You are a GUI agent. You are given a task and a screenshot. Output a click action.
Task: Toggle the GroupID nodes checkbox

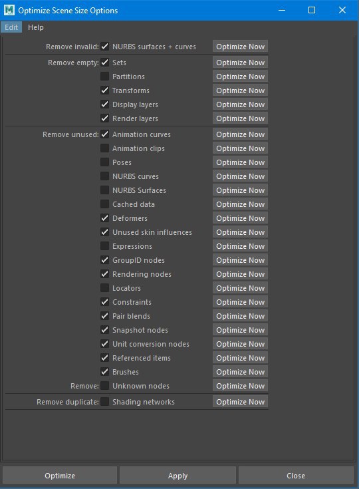click(105, 260)
